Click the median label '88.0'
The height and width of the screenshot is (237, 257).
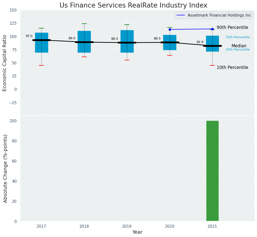pos(115,39)
